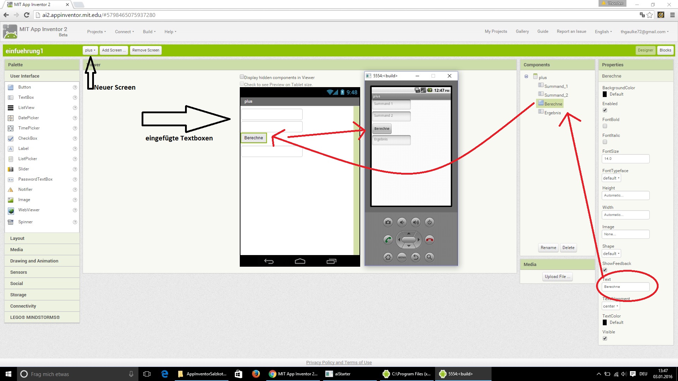Toggle the ShowFeedback checkbox
Screen dimensions: 678x381
605,270
